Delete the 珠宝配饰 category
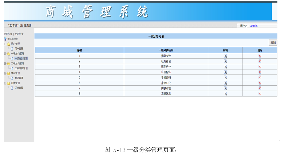 click(x=260, y=72)
